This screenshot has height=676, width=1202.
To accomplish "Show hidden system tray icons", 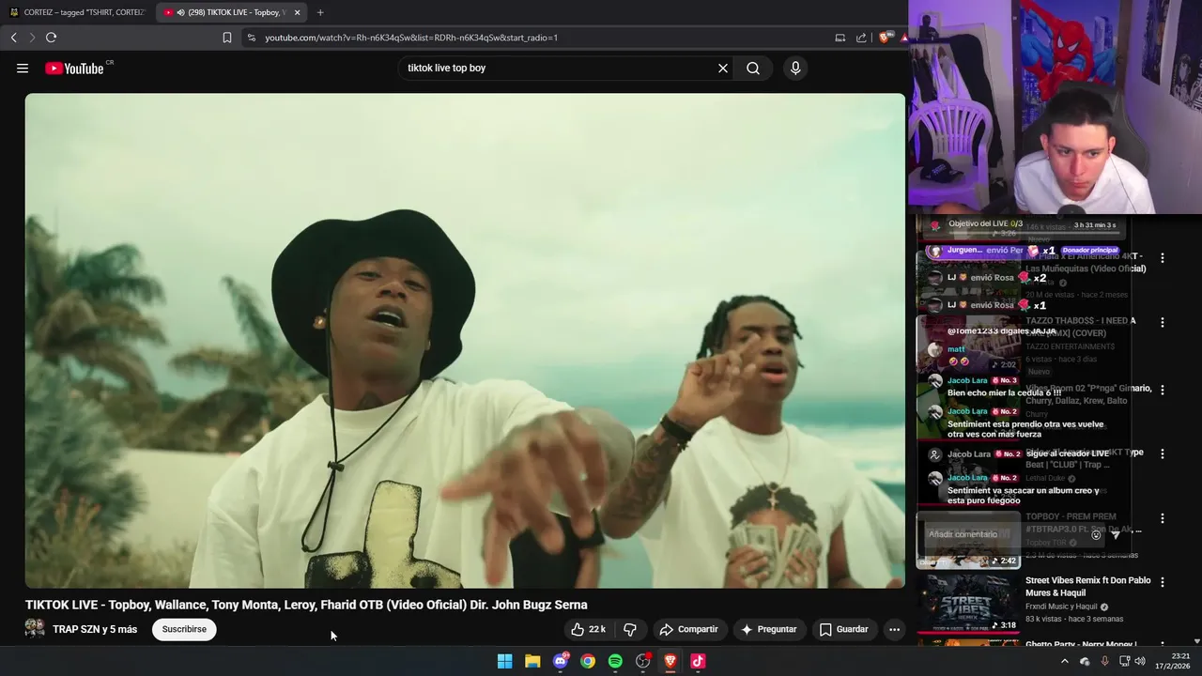I will (1064, 661).
